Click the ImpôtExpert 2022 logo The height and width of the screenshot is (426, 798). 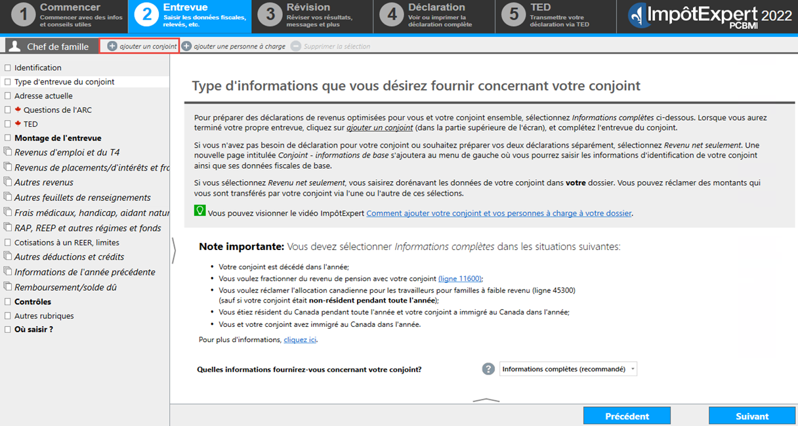(x=709, y=16)
